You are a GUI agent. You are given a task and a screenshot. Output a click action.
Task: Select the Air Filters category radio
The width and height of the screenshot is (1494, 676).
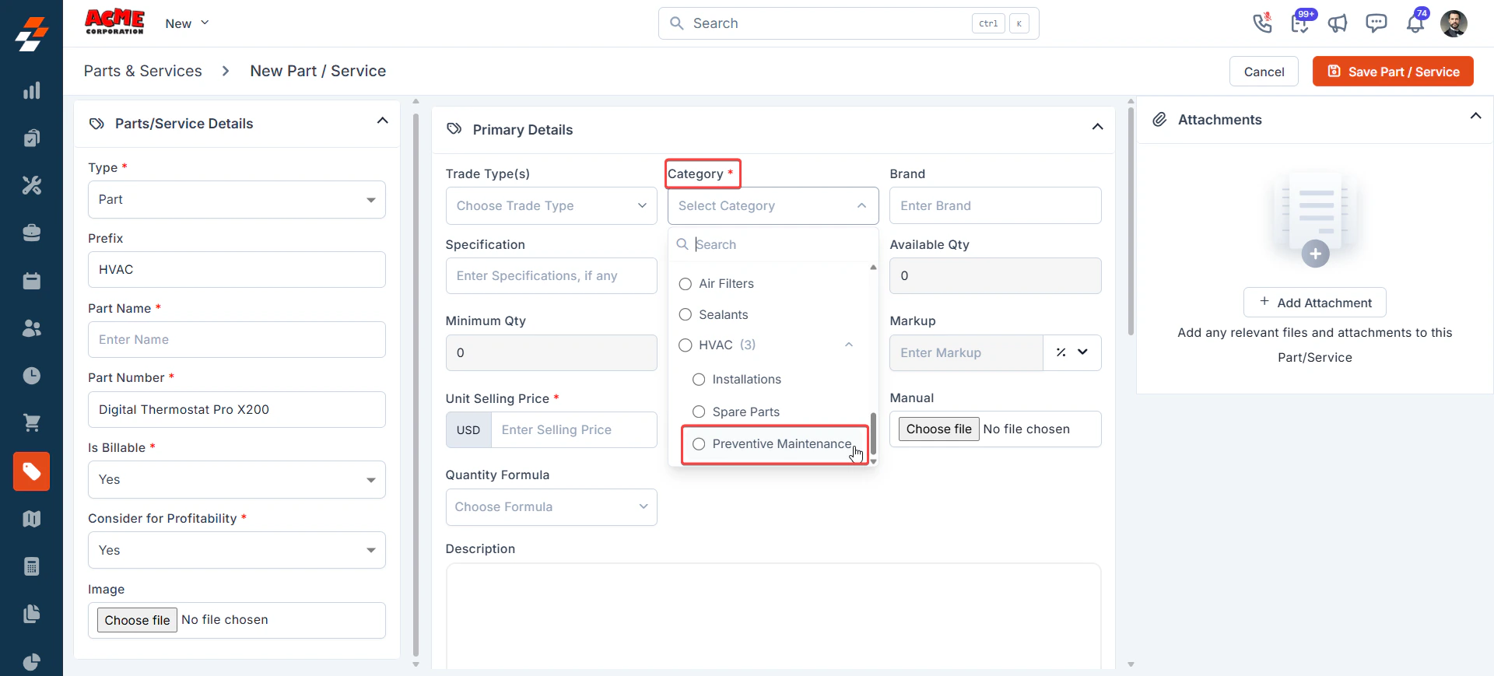(686, 284)
